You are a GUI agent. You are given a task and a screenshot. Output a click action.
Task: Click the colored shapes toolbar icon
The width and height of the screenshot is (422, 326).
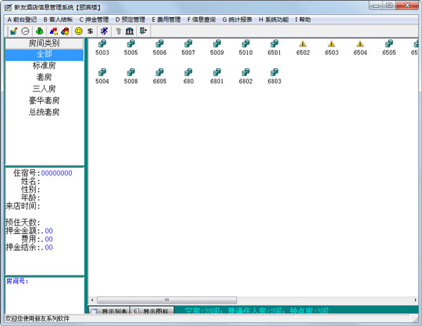pos(53,31)
